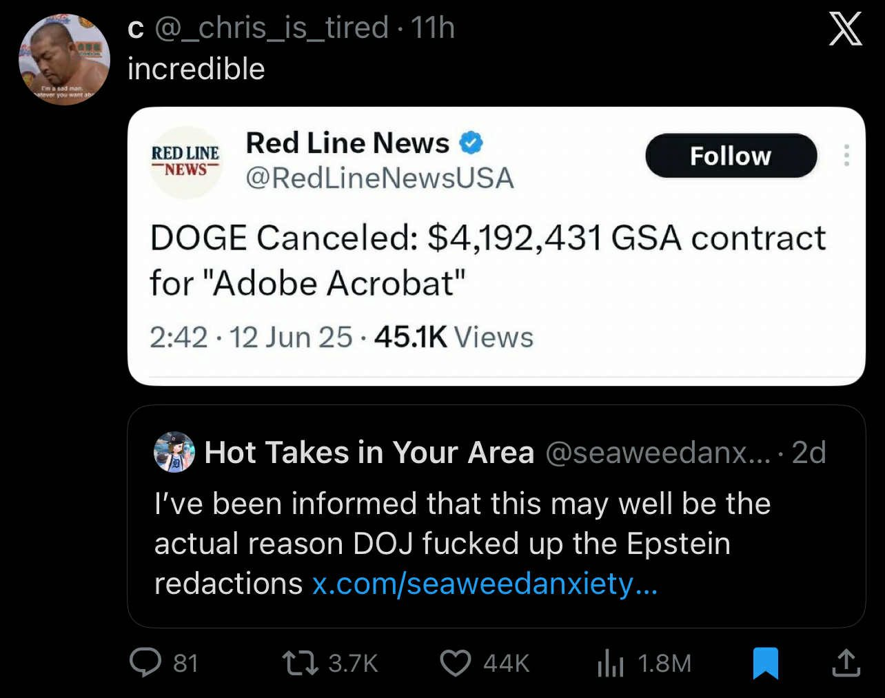Open the quoted Epstein redactions tweet text
The image size is (885, 698).
tap(462, 524)
